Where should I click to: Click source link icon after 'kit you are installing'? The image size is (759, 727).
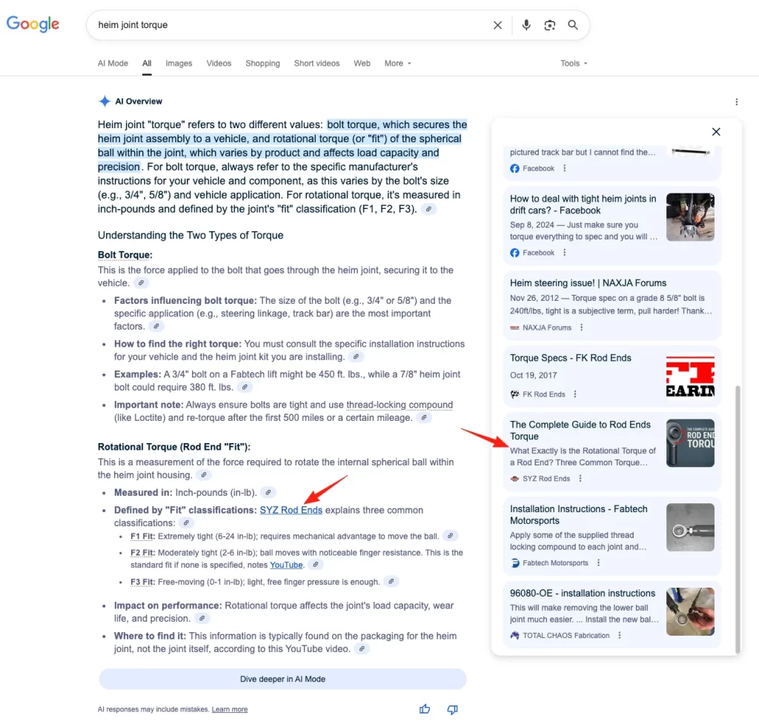(x=356, y=356)
